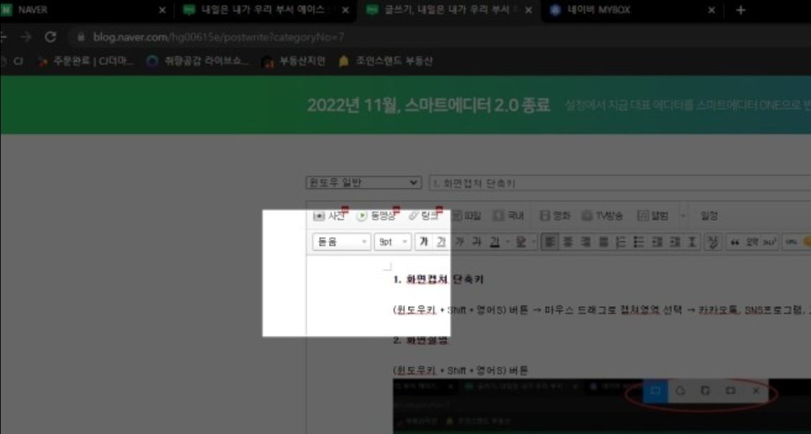Click the blog.naver.com address bar
This screenshot has width=811, height=434.
(x=440, y=37)
